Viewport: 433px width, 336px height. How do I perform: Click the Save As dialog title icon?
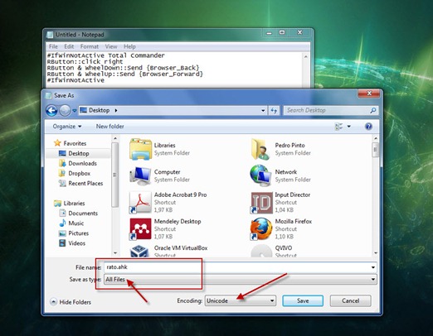coord(48,95)
